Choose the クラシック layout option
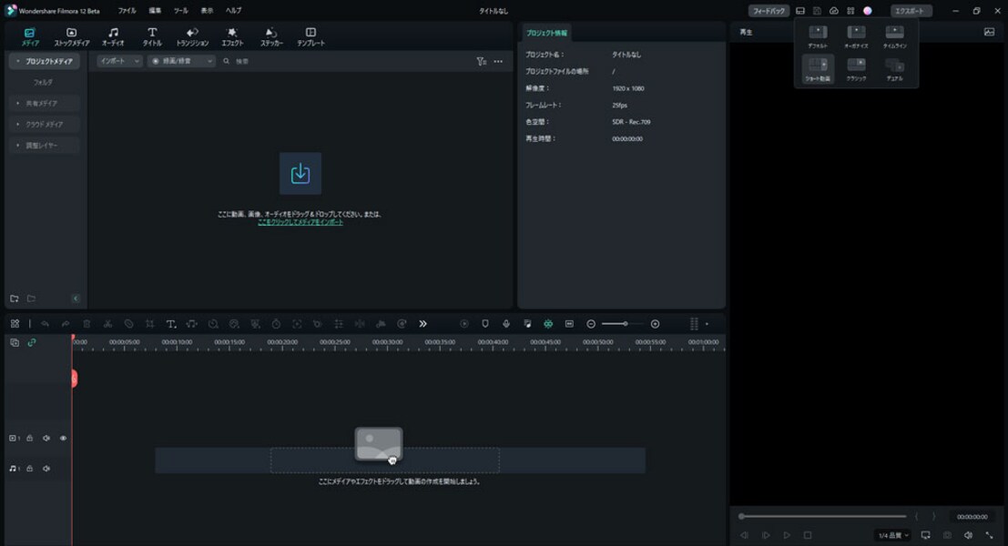1008x546 pixels. (856, 69)
